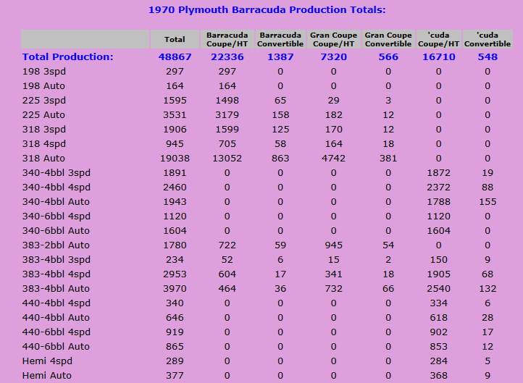Select the 'Hemi 4spd' row label

(47, 361)
